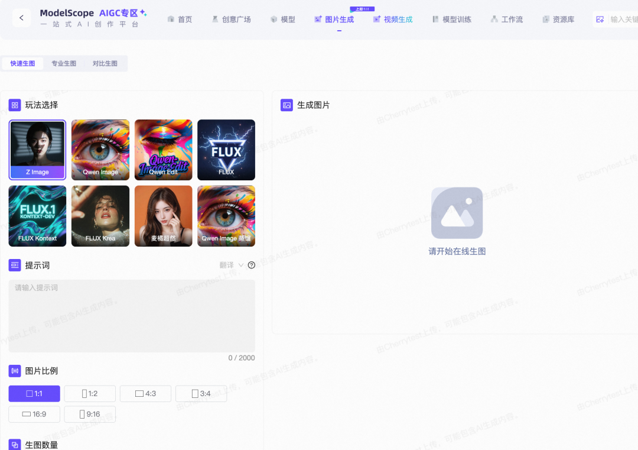638x450 pixels.
Task: Click the 提示词 prompt panel icon
Action: [15, 265]
